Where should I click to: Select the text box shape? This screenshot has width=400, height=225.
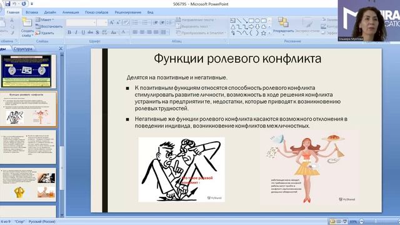click(x=232, y=21)
